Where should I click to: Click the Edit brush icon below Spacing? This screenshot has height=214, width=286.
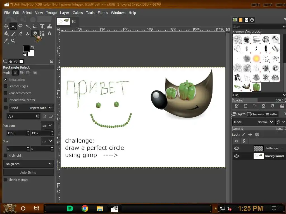coord(236,106)
